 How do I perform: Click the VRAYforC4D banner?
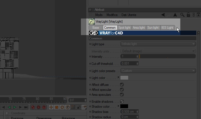coord(142,33)
